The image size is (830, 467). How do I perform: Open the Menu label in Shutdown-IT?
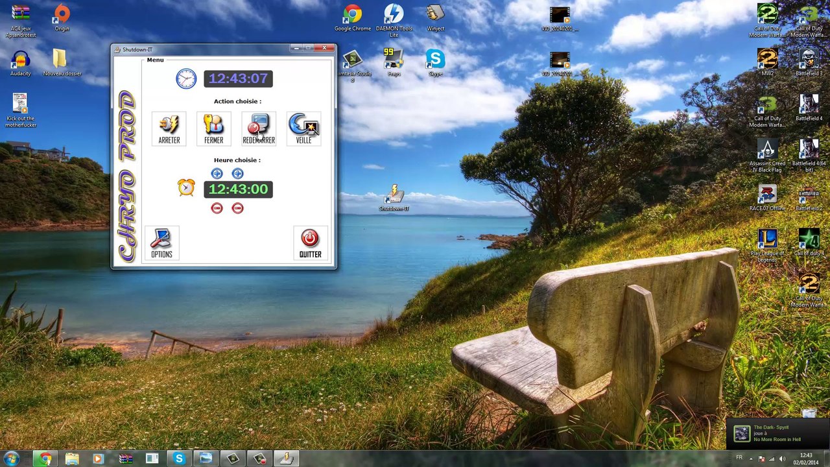point(155,60)
